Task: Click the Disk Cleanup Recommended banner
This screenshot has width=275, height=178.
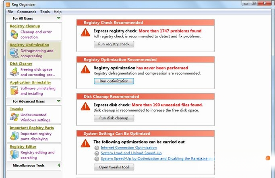Action: click(145, 97)
